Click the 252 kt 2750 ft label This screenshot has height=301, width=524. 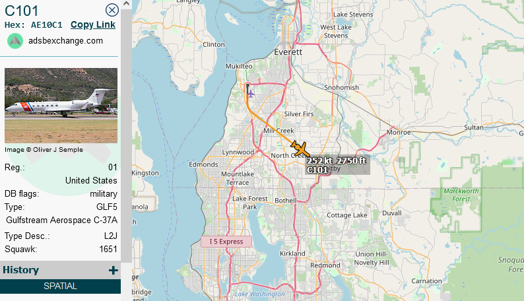pyautogui.click(x=337, y=160)
